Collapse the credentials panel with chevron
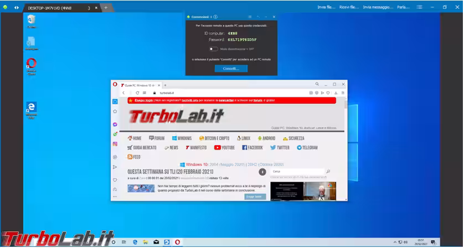The width and height of the screenshot is (464, 248). click(258, 17)
